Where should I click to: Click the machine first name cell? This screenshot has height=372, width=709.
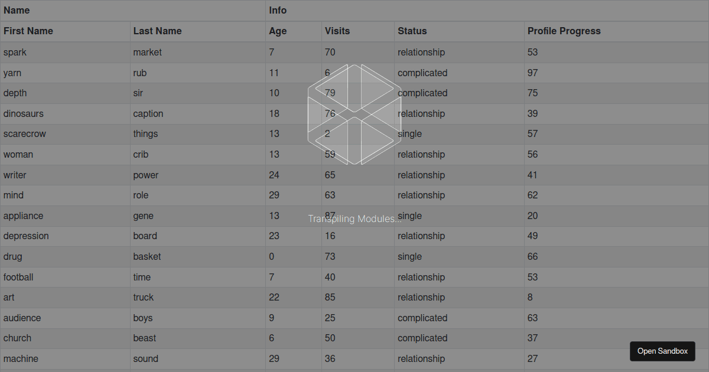tap(21, 358)
